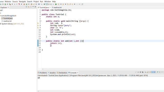Toggle Block Selection Mode icon
The image size is (164, 92).
(51, 4)
